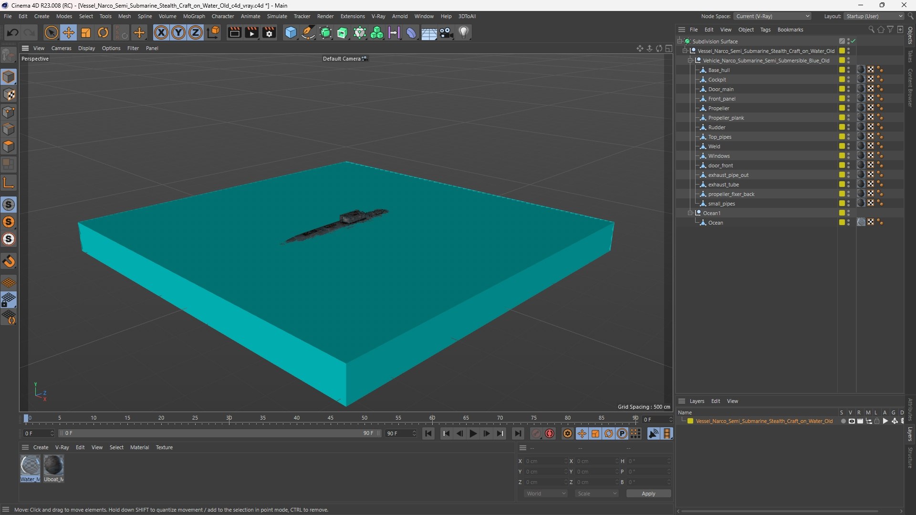The height and width of the screenshot is (515, 916).
Task: Toggle visibility dots for Cockpit object
Action: [848, 79]
